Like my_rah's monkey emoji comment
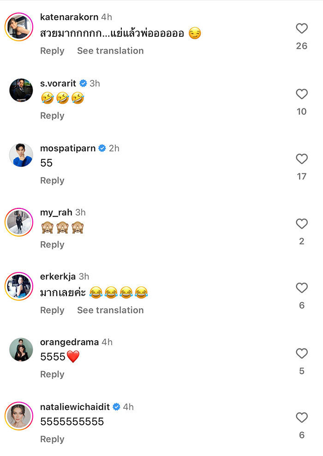323x456 pixels. tap(301, 224)
